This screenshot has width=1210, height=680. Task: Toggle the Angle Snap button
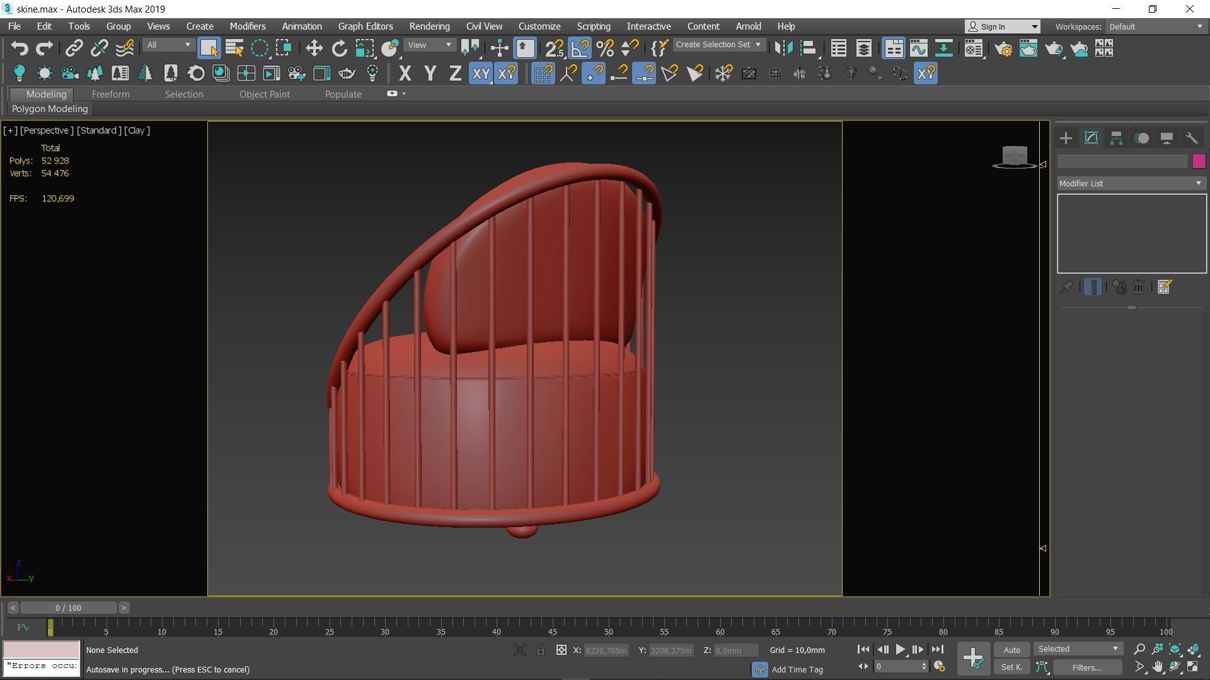(x=580, y=48)
